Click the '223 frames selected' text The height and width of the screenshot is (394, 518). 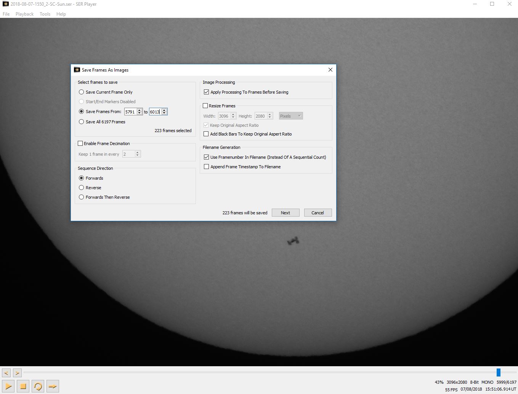pos(173,131)
